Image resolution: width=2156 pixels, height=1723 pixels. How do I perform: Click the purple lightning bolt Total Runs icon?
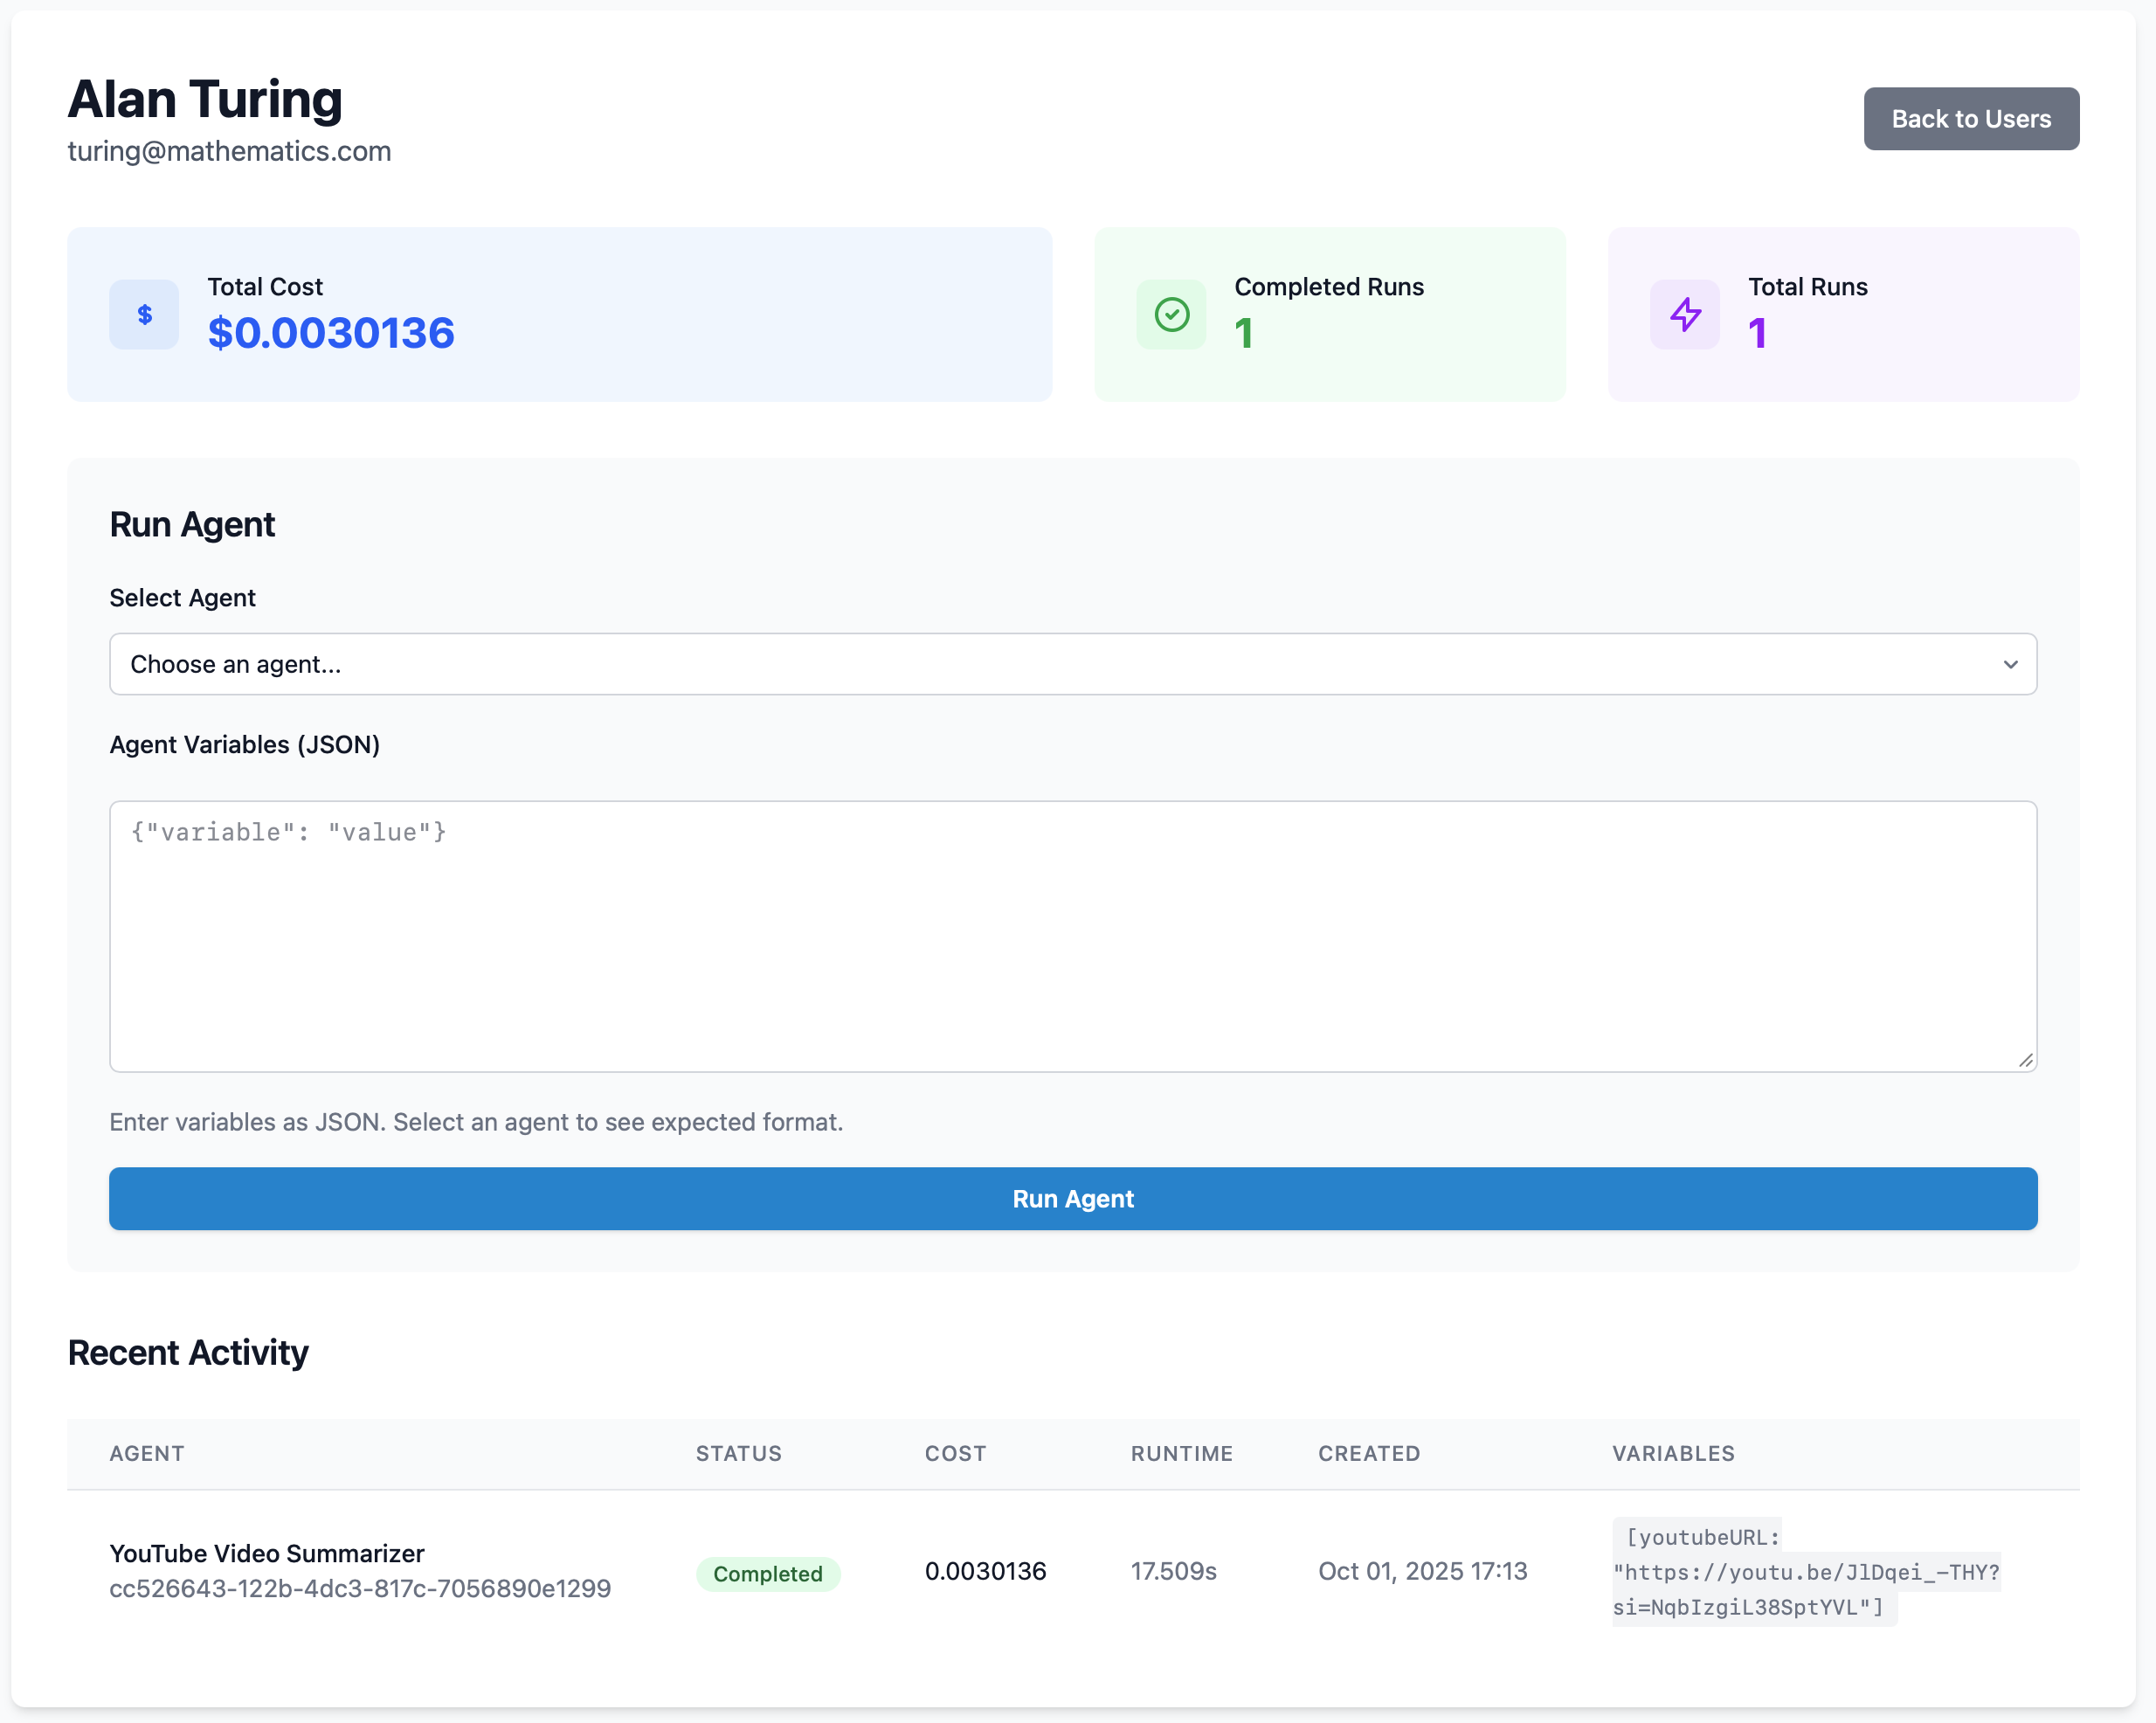tap(1685, 314)
